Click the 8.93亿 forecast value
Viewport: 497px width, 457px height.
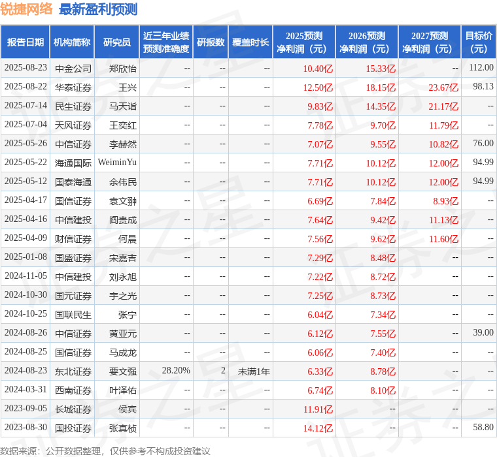pos(445,201)
